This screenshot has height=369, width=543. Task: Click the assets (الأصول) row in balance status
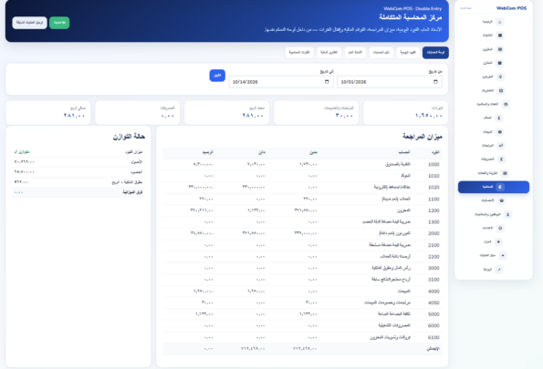point(78,162)
